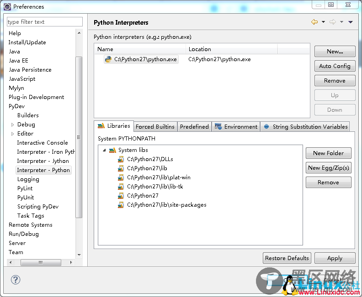The height and width of the screenshot is (297, 362).
Task: Select Plug-in Development preferences
Action: tap(36, 97)
